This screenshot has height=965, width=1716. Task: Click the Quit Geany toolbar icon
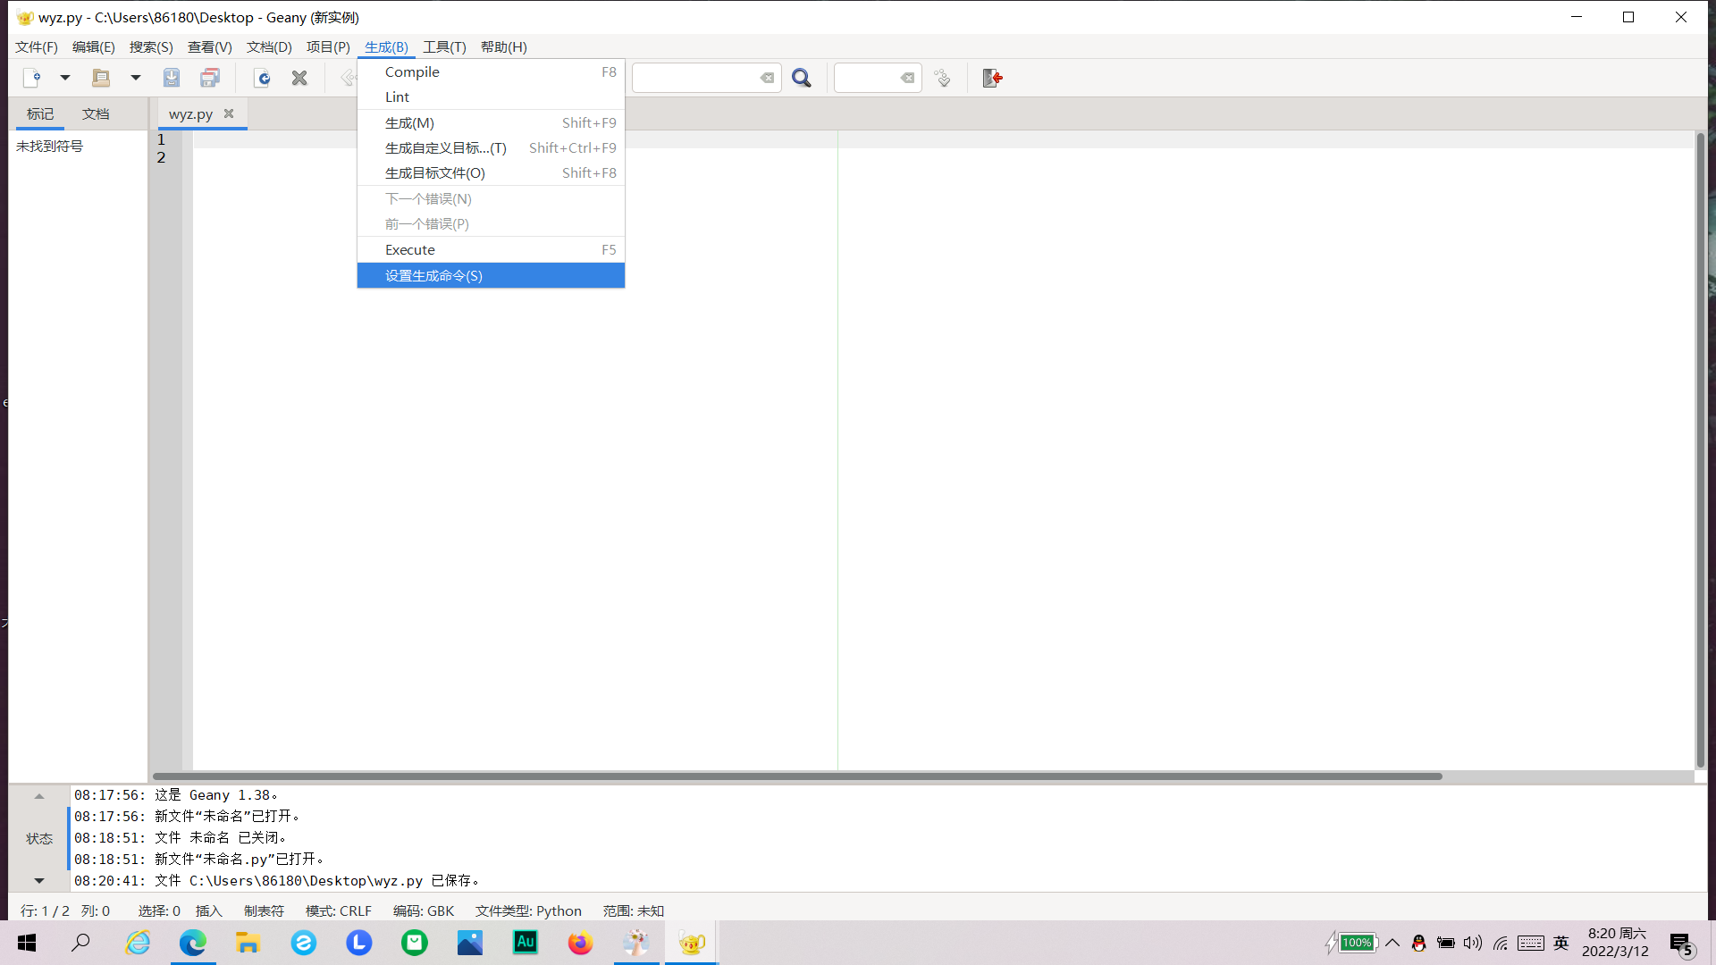tap(992, 78)
